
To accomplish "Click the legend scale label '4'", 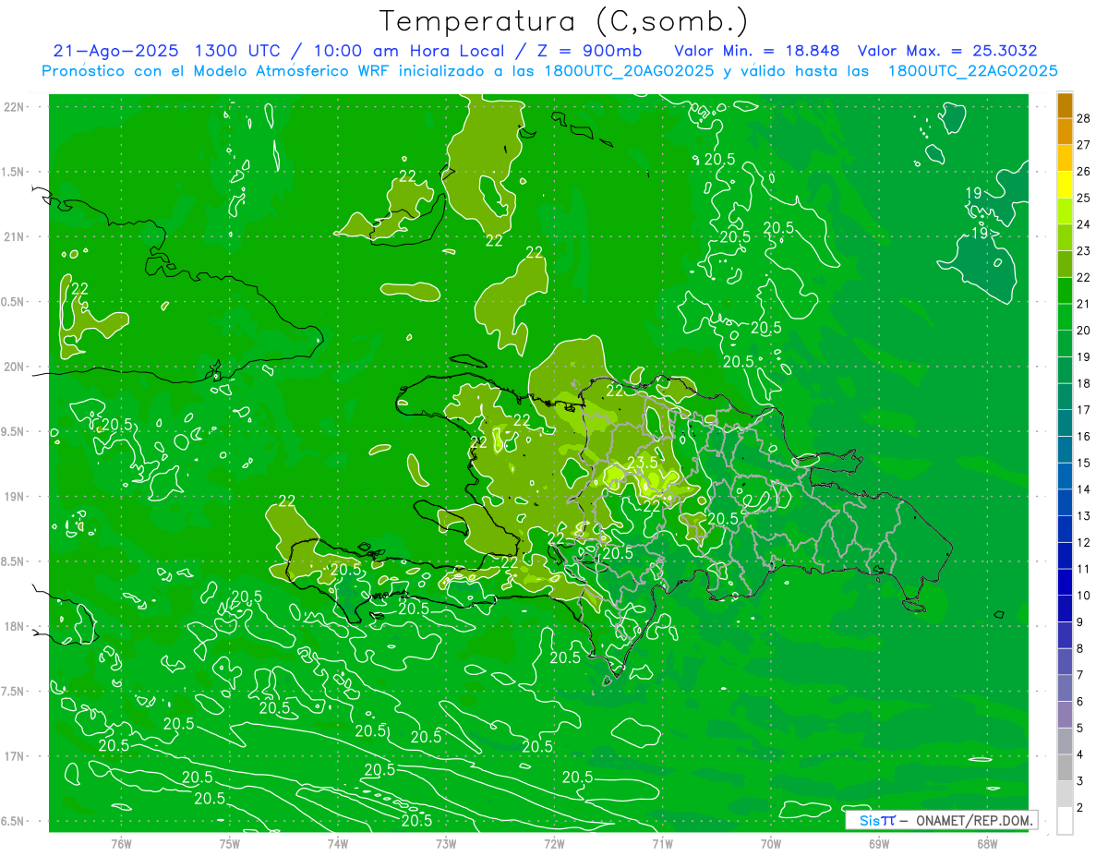I will 1081,755.
